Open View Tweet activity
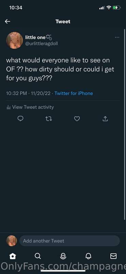The width and height of the screenshot is (126, 274). coord(30,107)
